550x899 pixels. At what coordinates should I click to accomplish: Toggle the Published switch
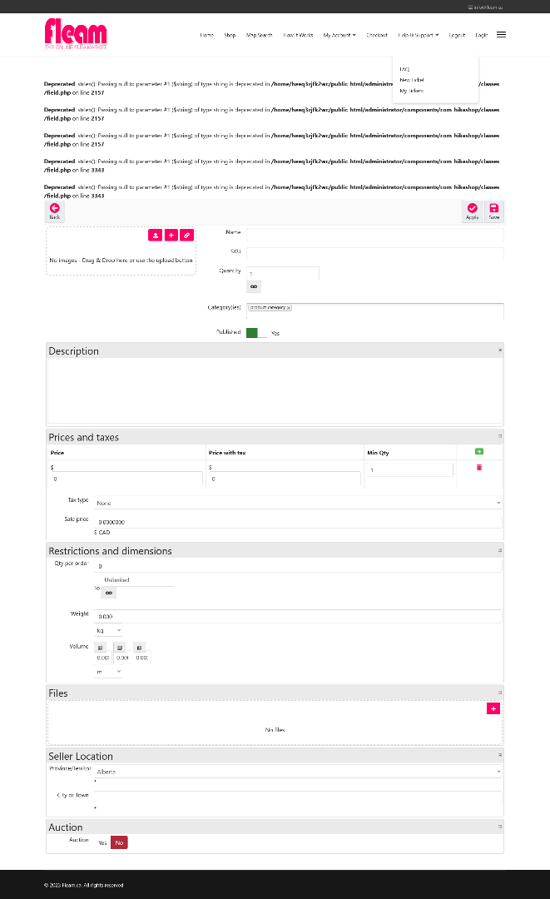(x=256, y=333)
